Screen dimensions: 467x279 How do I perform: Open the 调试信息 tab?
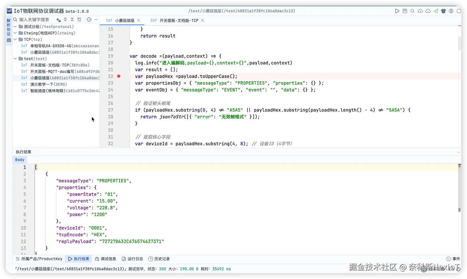pyautogui.click(x=105, y=259)
